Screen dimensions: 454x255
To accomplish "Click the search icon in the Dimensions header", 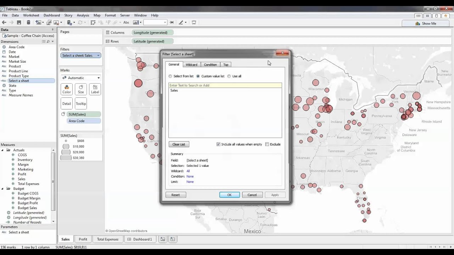I will click(48, 41).
